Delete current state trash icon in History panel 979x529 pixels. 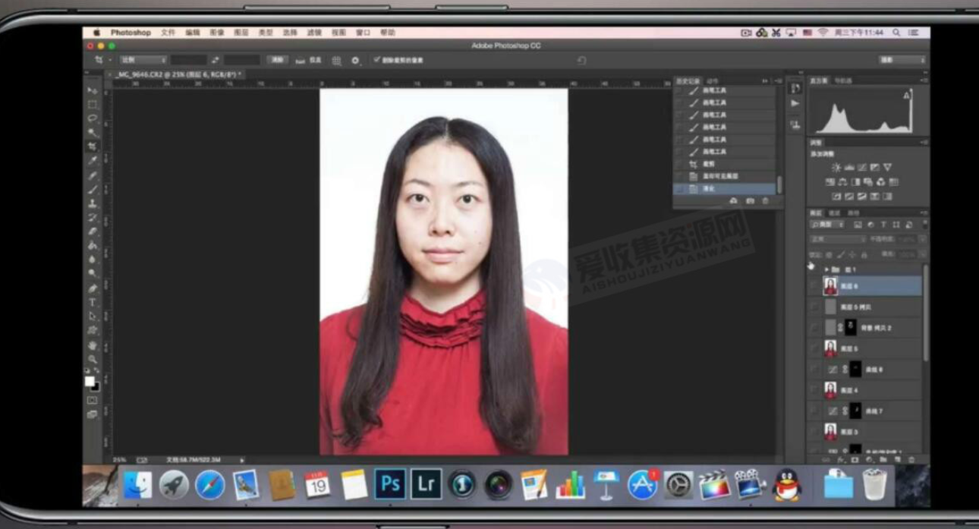[x=765, y=200]
